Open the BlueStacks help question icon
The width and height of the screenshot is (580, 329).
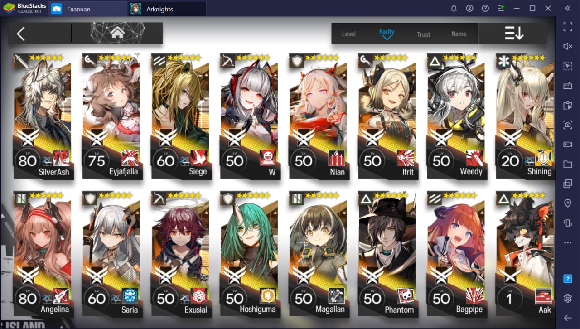pos(485,9)
